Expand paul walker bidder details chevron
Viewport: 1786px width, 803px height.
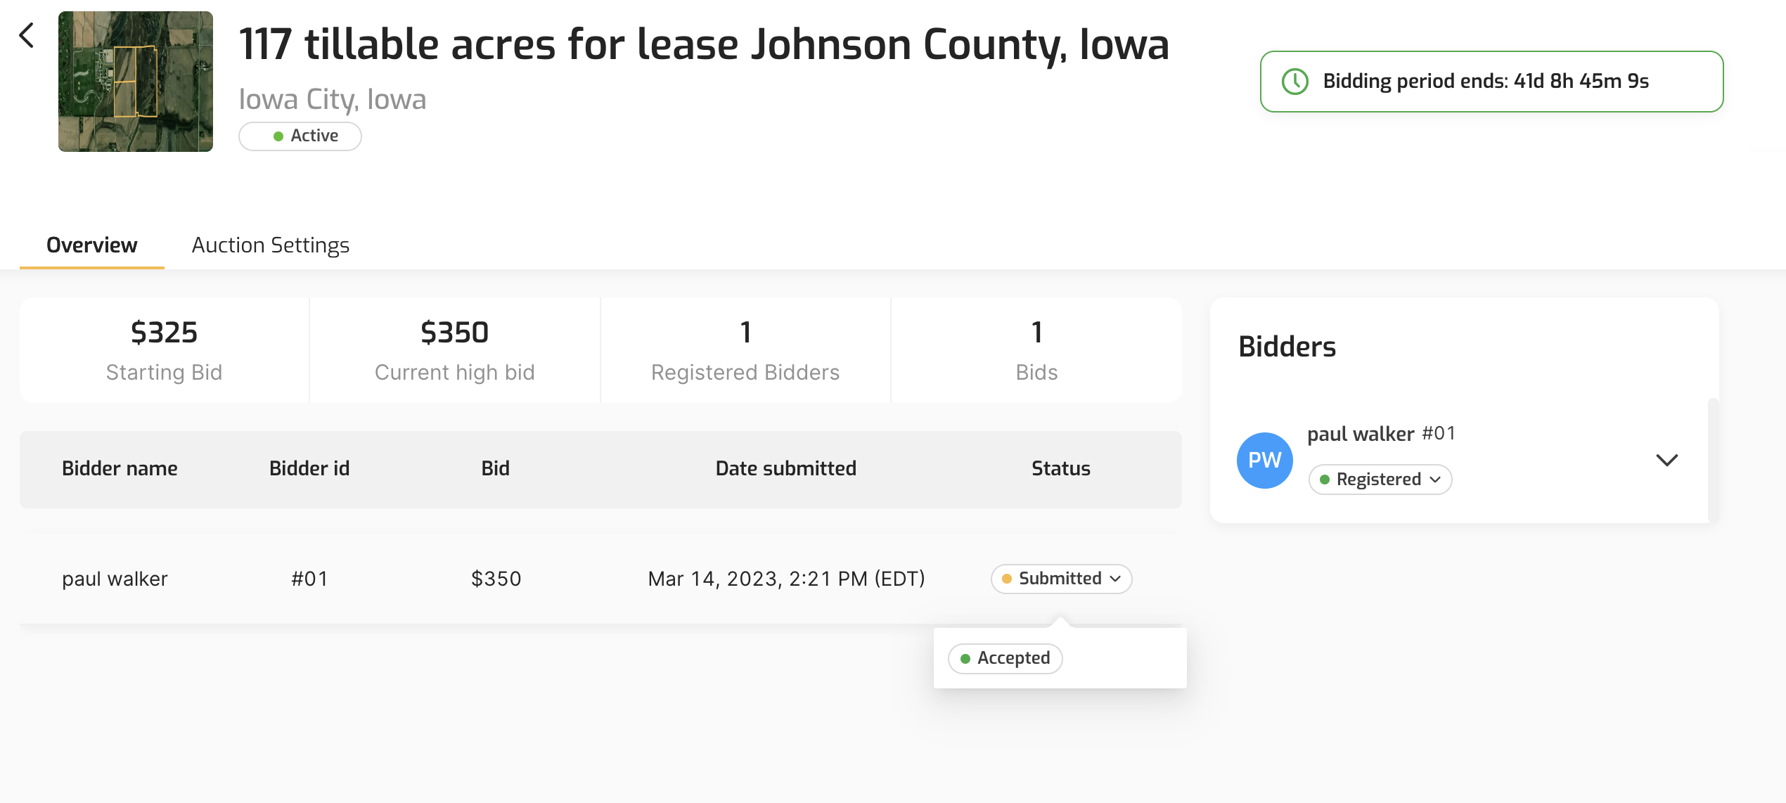[x=1666, y=461]
